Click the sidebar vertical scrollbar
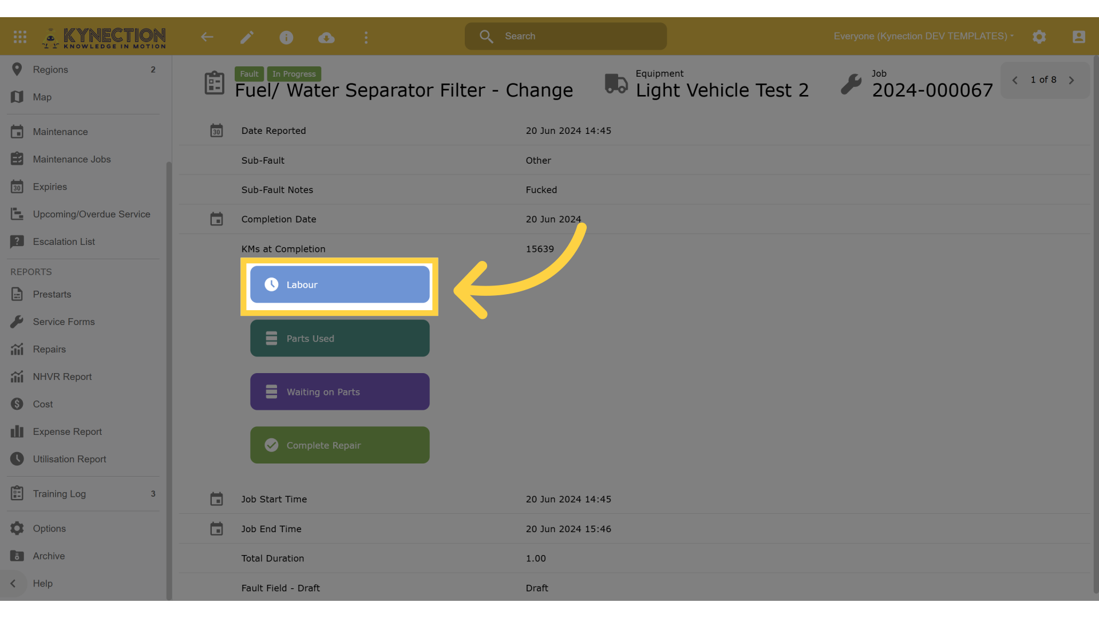Screen dimensions: 1099x618 pyautogui.click(x=169, y=381)
